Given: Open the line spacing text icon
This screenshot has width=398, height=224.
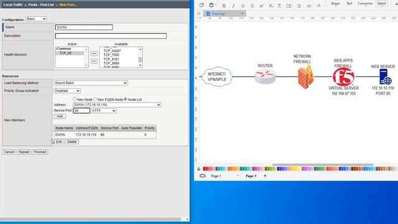Looking at the screenshot, I should (279, 6).
